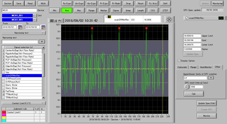Click the Read button
This screenshot has width=227, height=124.
(x=30, y=4)
